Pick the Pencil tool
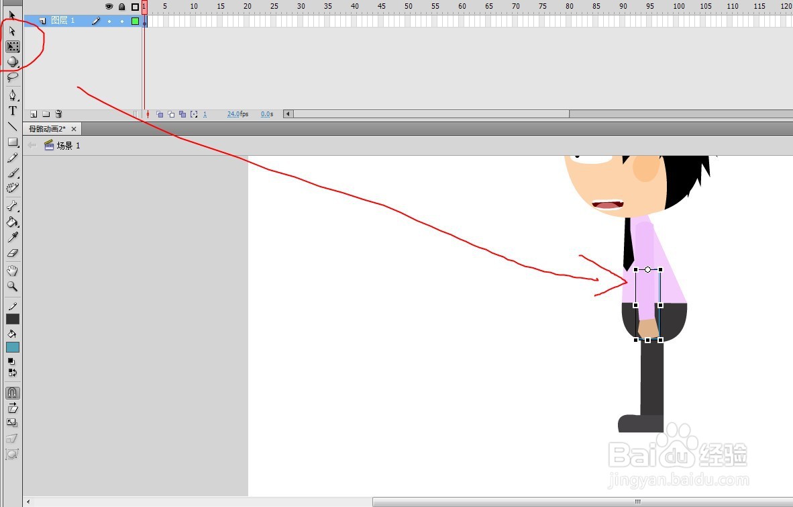Viewport: 793px width, 507px height. click(13, 158)
